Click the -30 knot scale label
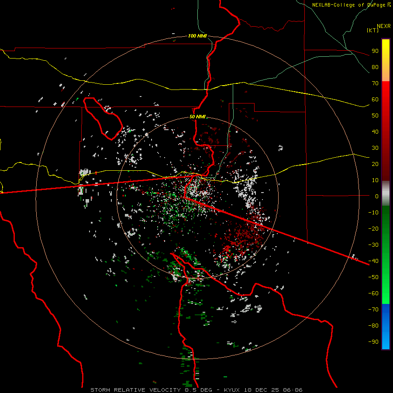 373,245
